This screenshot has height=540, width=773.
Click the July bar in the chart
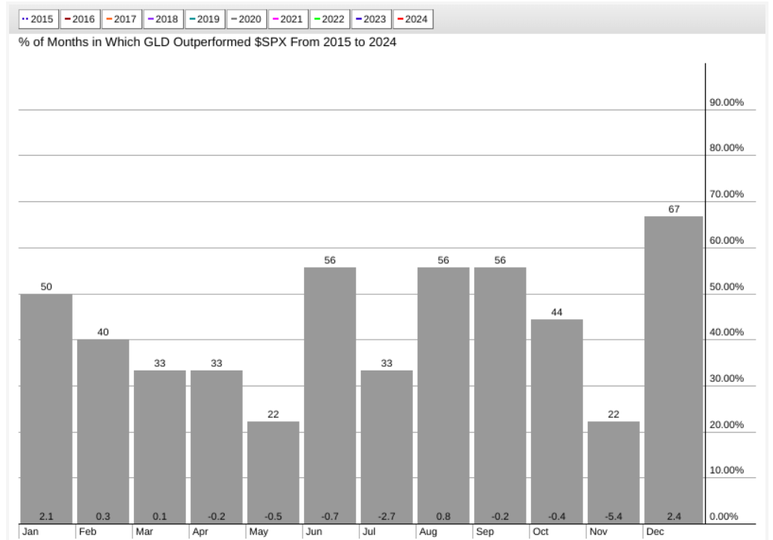(x=386, y=447)
